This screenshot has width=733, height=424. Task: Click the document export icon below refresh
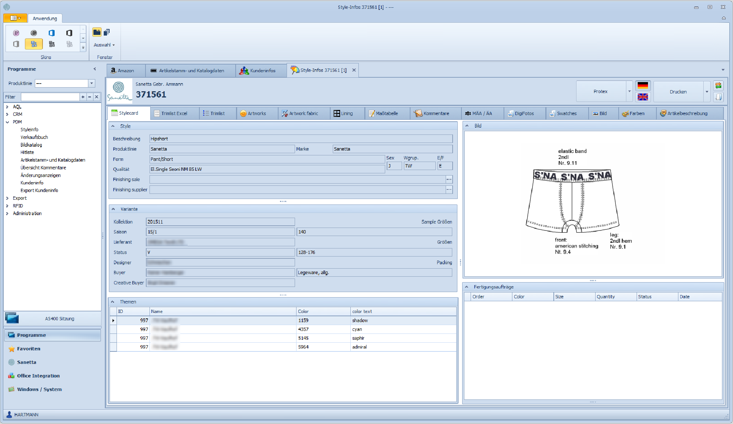tap(718, 97)
